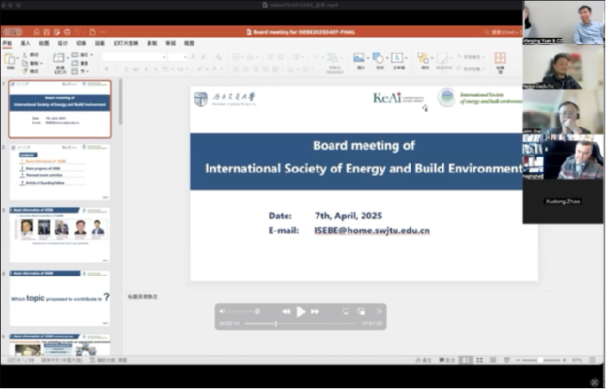This screenshot has width=607, height=390.
Task: Open the Design (设计) ribbon tab
Action: (63, 43)
